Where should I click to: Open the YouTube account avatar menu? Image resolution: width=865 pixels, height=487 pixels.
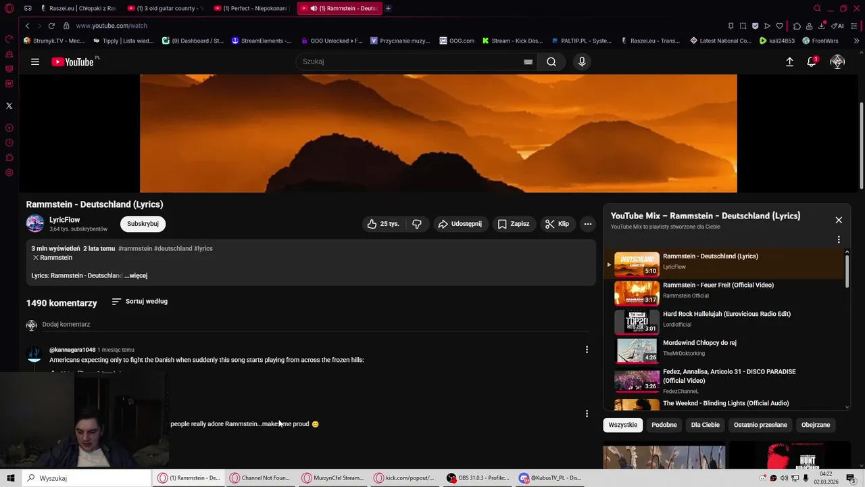click(x=837, y=62)
